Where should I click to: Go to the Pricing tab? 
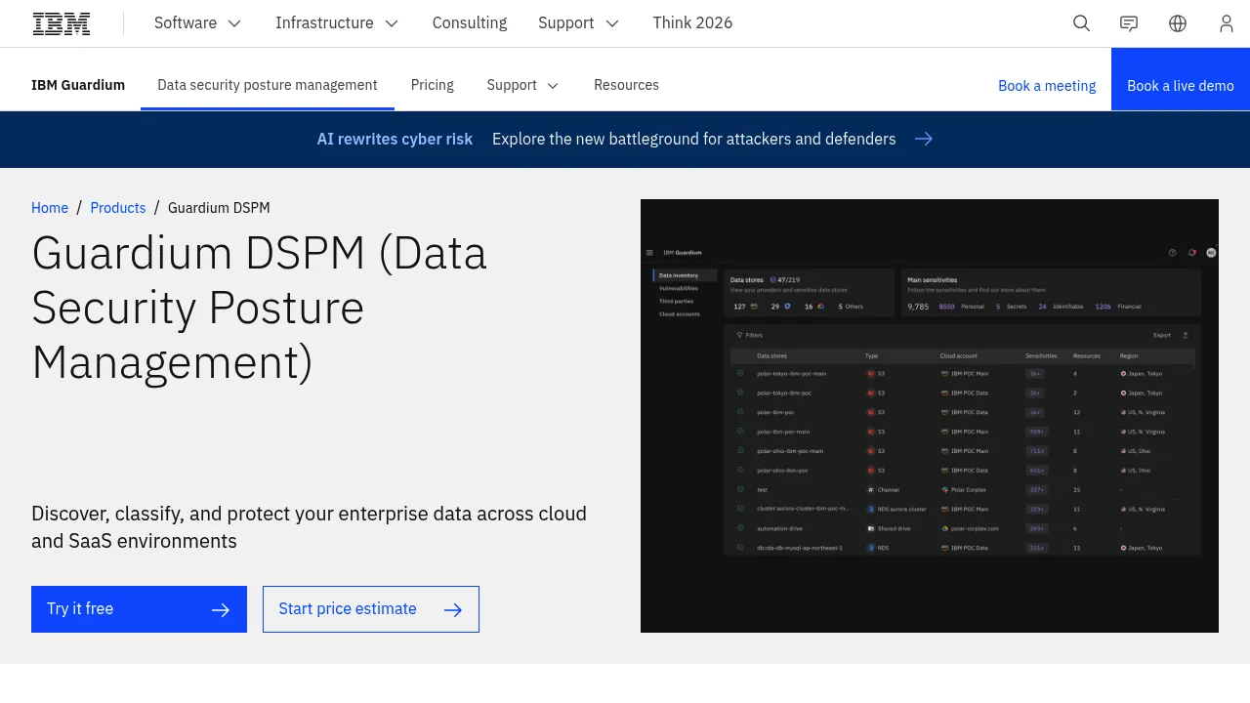tap(433, 85)
